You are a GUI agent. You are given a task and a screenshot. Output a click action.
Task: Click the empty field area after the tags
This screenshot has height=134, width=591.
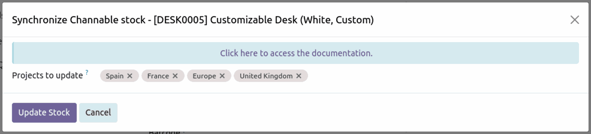[431, 76]
